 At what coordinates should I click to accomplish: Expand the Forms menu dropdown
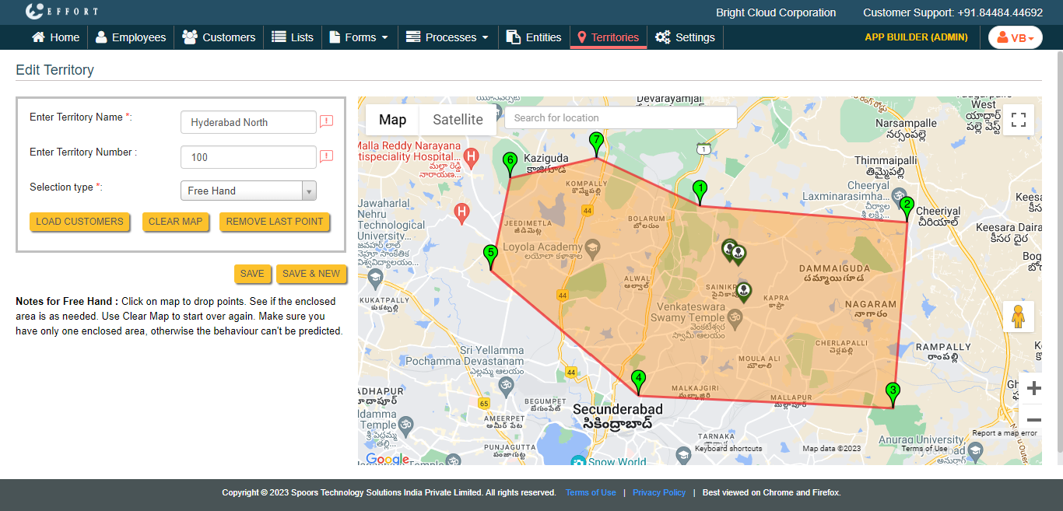(x=359, y=37)
